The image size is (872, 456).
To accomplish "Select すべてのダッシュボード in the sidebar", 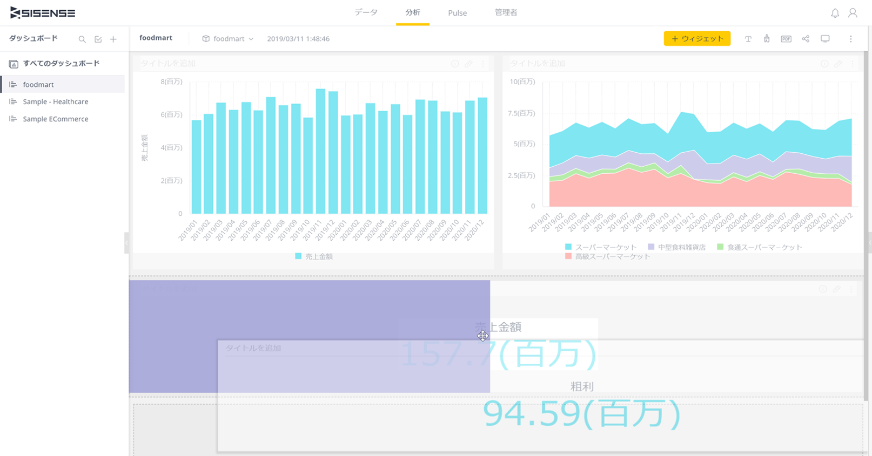I will 61,64.
